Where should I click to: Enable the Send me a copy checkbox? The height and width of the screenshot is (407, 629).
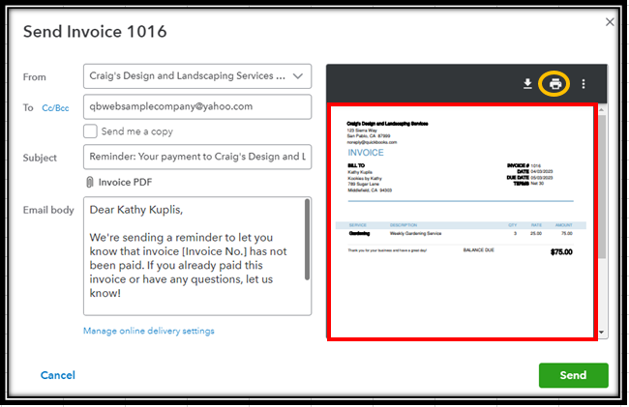click(90, 131)
